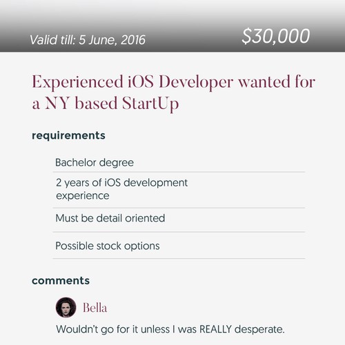Click the word experience under iOS development
This screenshot has height=345, width=345.
[x=83, y=196]
